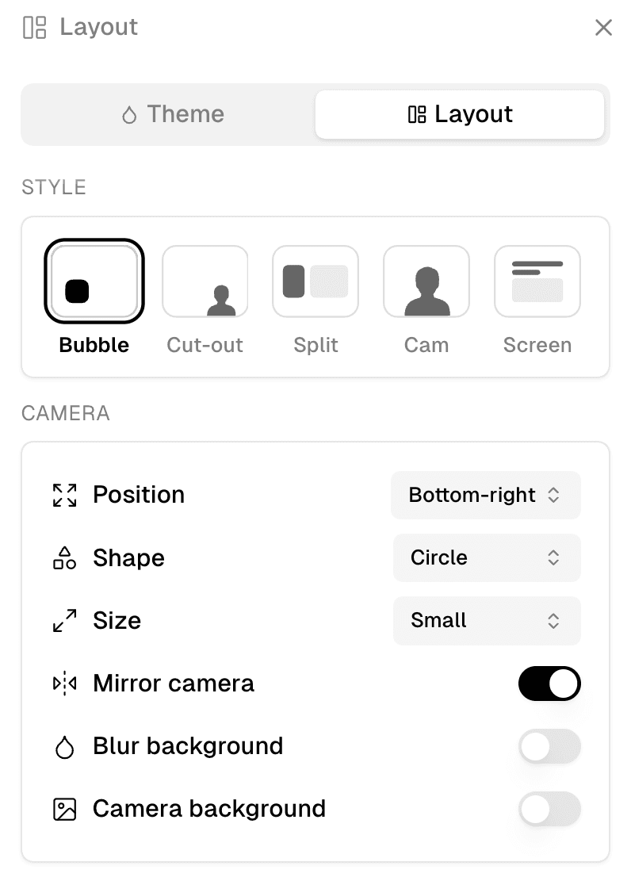Disable the Mirror camera toggle
This screenshot has height=877, width=631.
(x=549, y=684)
